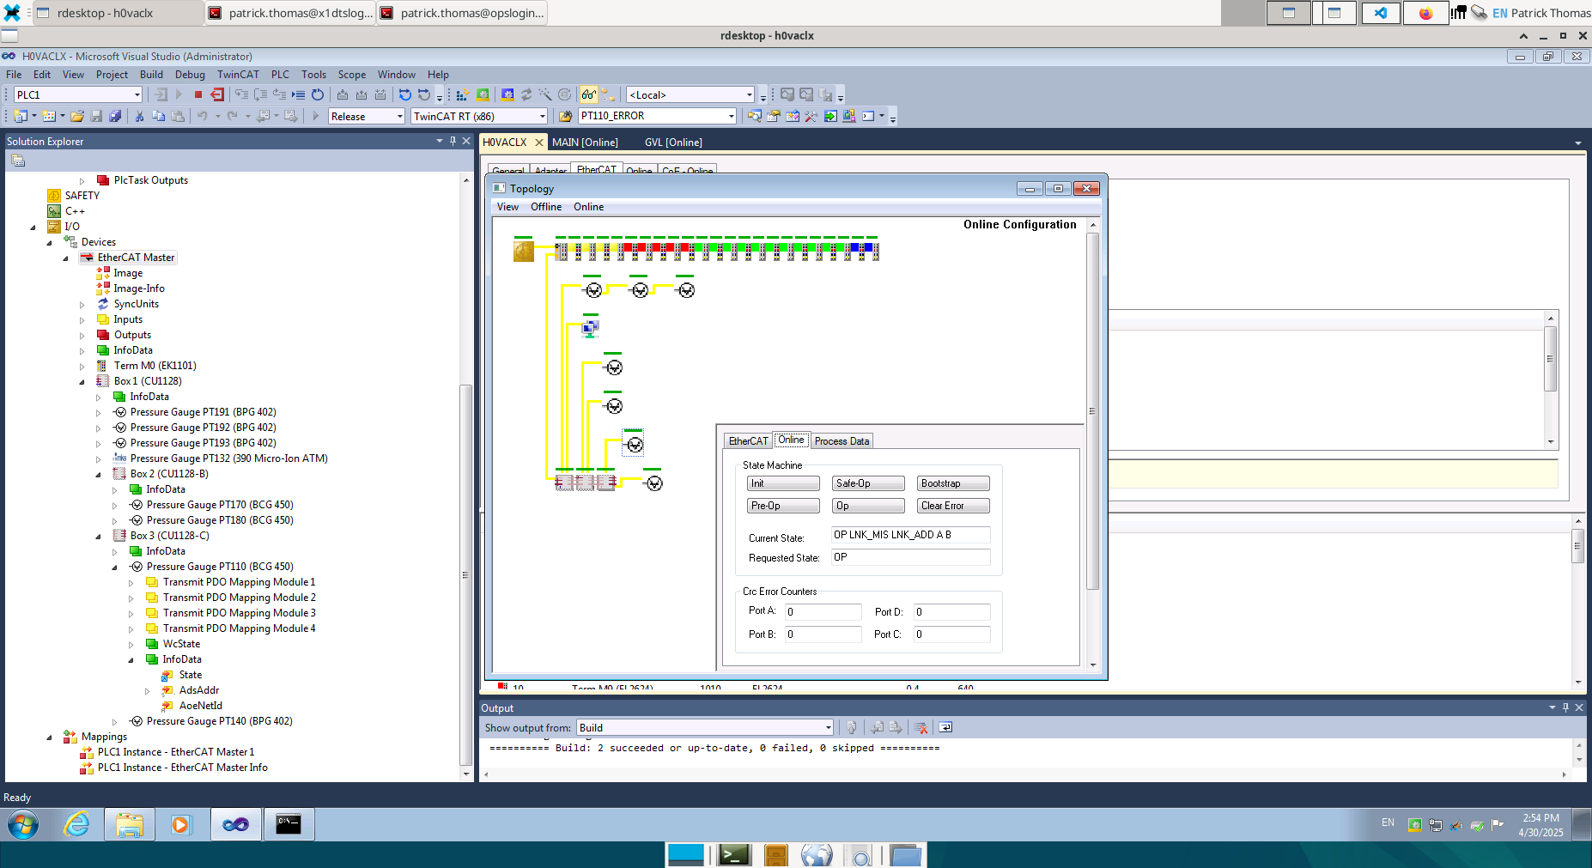The image size is (1592, 868).
Task: Click the Safe-Op state button
Action: (868, 483)
